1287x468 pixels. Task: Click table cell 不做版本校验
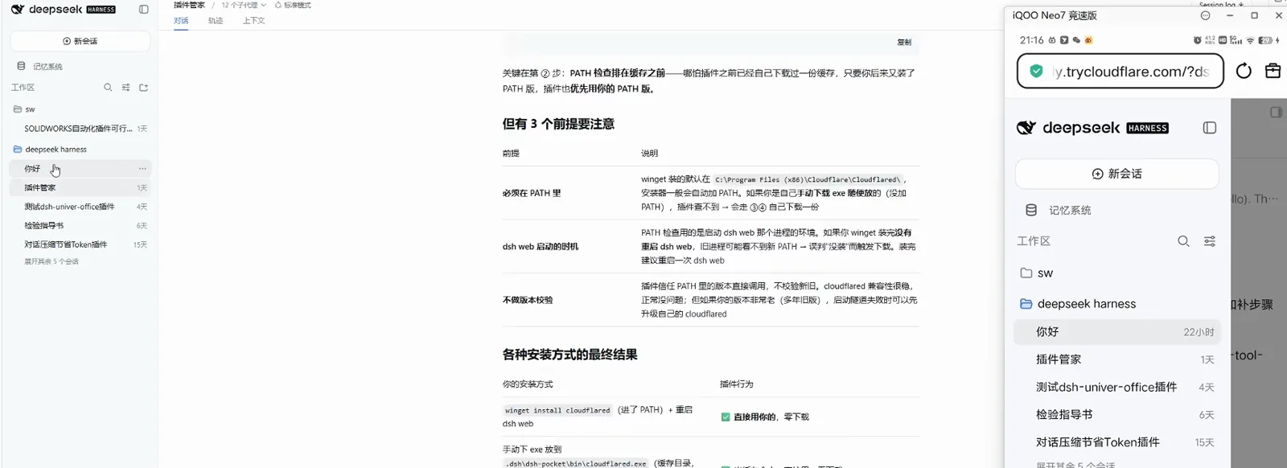pyautogui.click(x=528, y=300)
